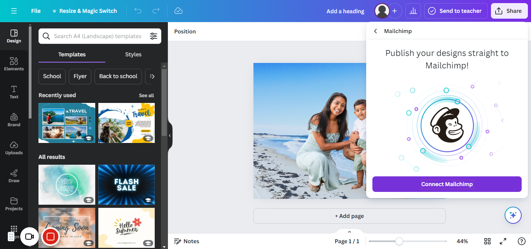Viewport: 531px width, 249px height.
Task: Click the template panel scrollbar
Action: click(164, 103)
